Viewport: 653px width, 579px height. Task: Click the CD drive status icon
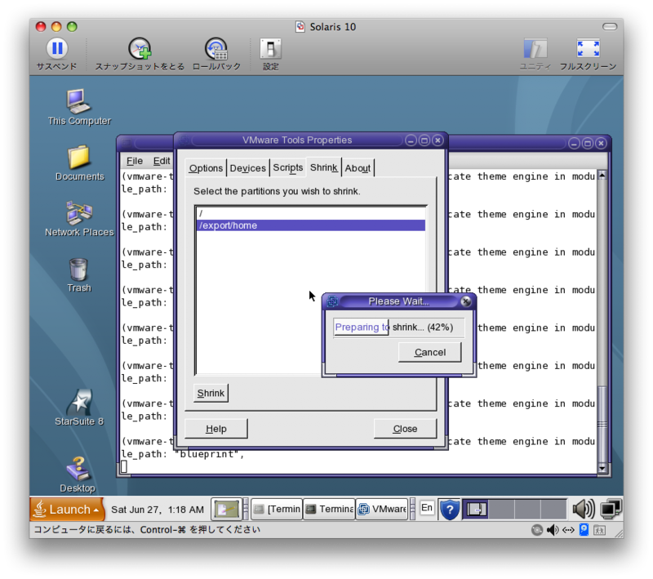[x=537, y=530]
